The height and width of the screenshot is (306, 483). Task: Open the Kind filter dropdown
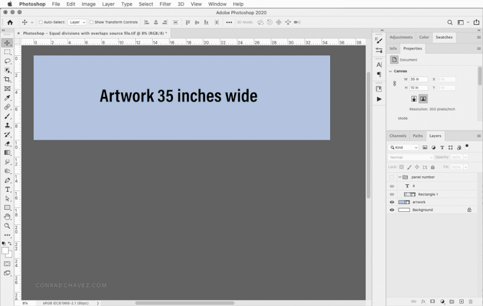coord(403,147)
